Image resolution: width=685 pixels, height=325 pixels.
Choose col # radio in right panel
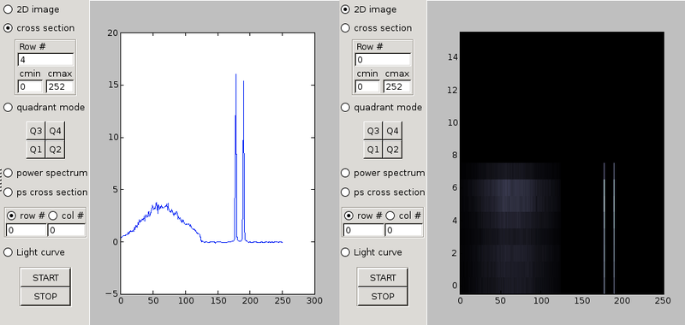390,216
